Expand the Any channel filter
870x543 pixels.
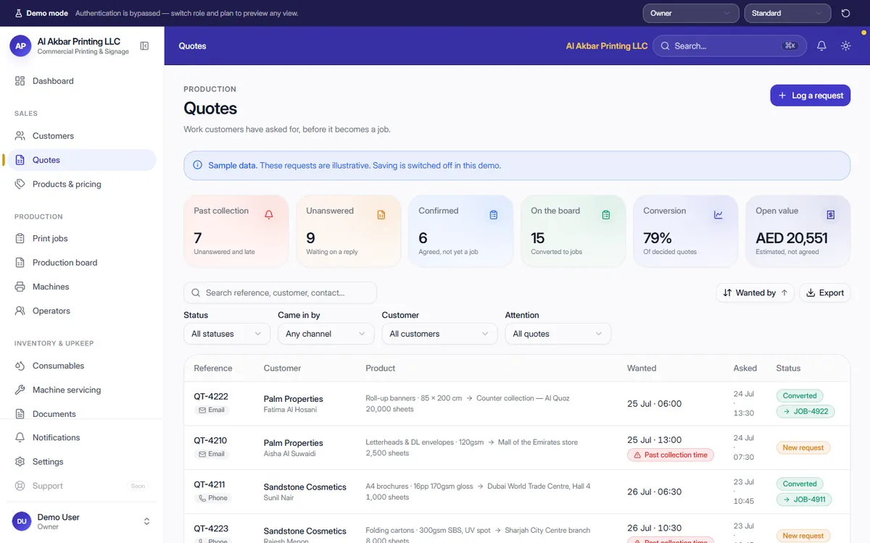tap(326, 334)
